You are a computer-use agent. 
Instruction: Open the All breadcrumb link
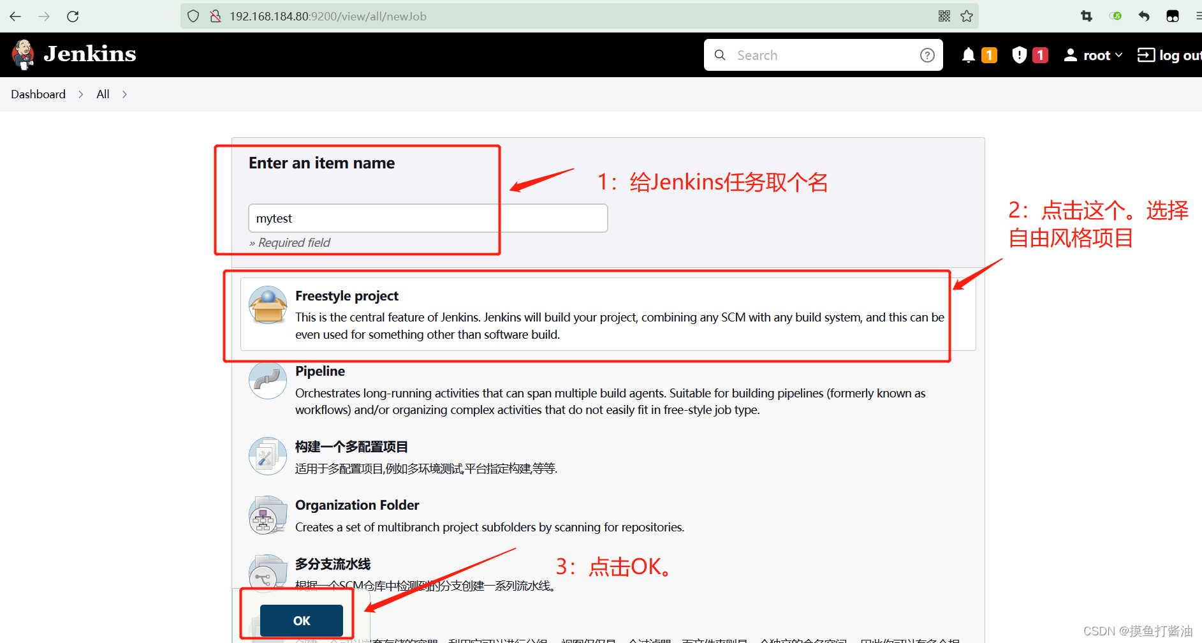[103, 94]
